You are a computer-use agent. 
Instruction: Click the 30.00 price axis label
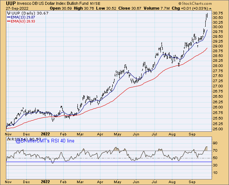pyautogui.click(x=218, y=27)
